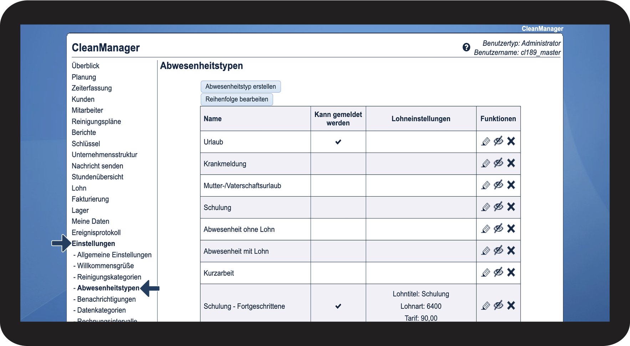The height and width of the screenshot is (346, 630).
Task: Delete Abwesenheit ohne Lohn entry
Action: [511, 228]
